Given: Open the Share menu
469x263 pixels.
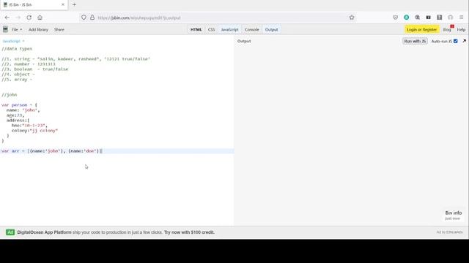Looking at the screenshot, I should pos(59,29).
